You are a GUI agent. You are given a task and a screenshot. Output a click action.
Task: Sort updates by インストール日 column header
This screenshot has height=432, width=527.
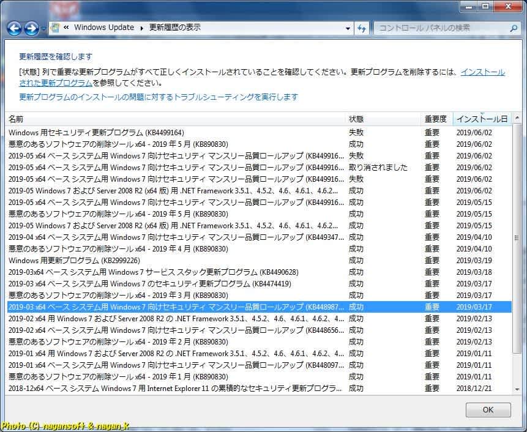pos(482,119)
